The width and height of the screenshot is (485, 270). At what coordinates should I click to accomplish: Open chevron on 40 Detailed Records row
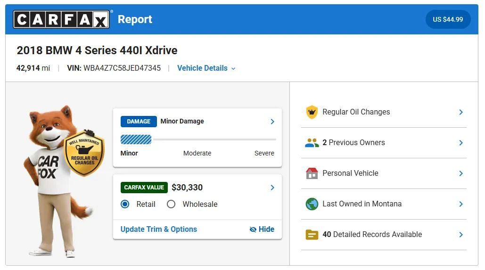click(x=461, y=235)
